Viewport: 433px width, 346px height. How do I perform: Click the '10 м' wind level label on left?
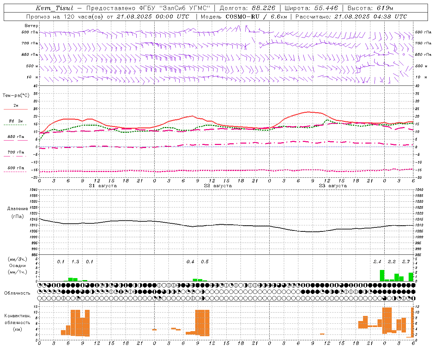coord(32,77)
